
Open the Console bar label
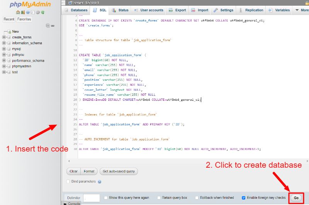point(74,203)
